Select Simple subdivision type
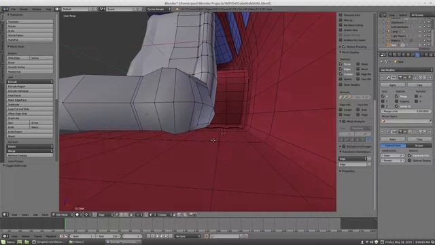The image size is (435, 245). [x=419, y=146]
